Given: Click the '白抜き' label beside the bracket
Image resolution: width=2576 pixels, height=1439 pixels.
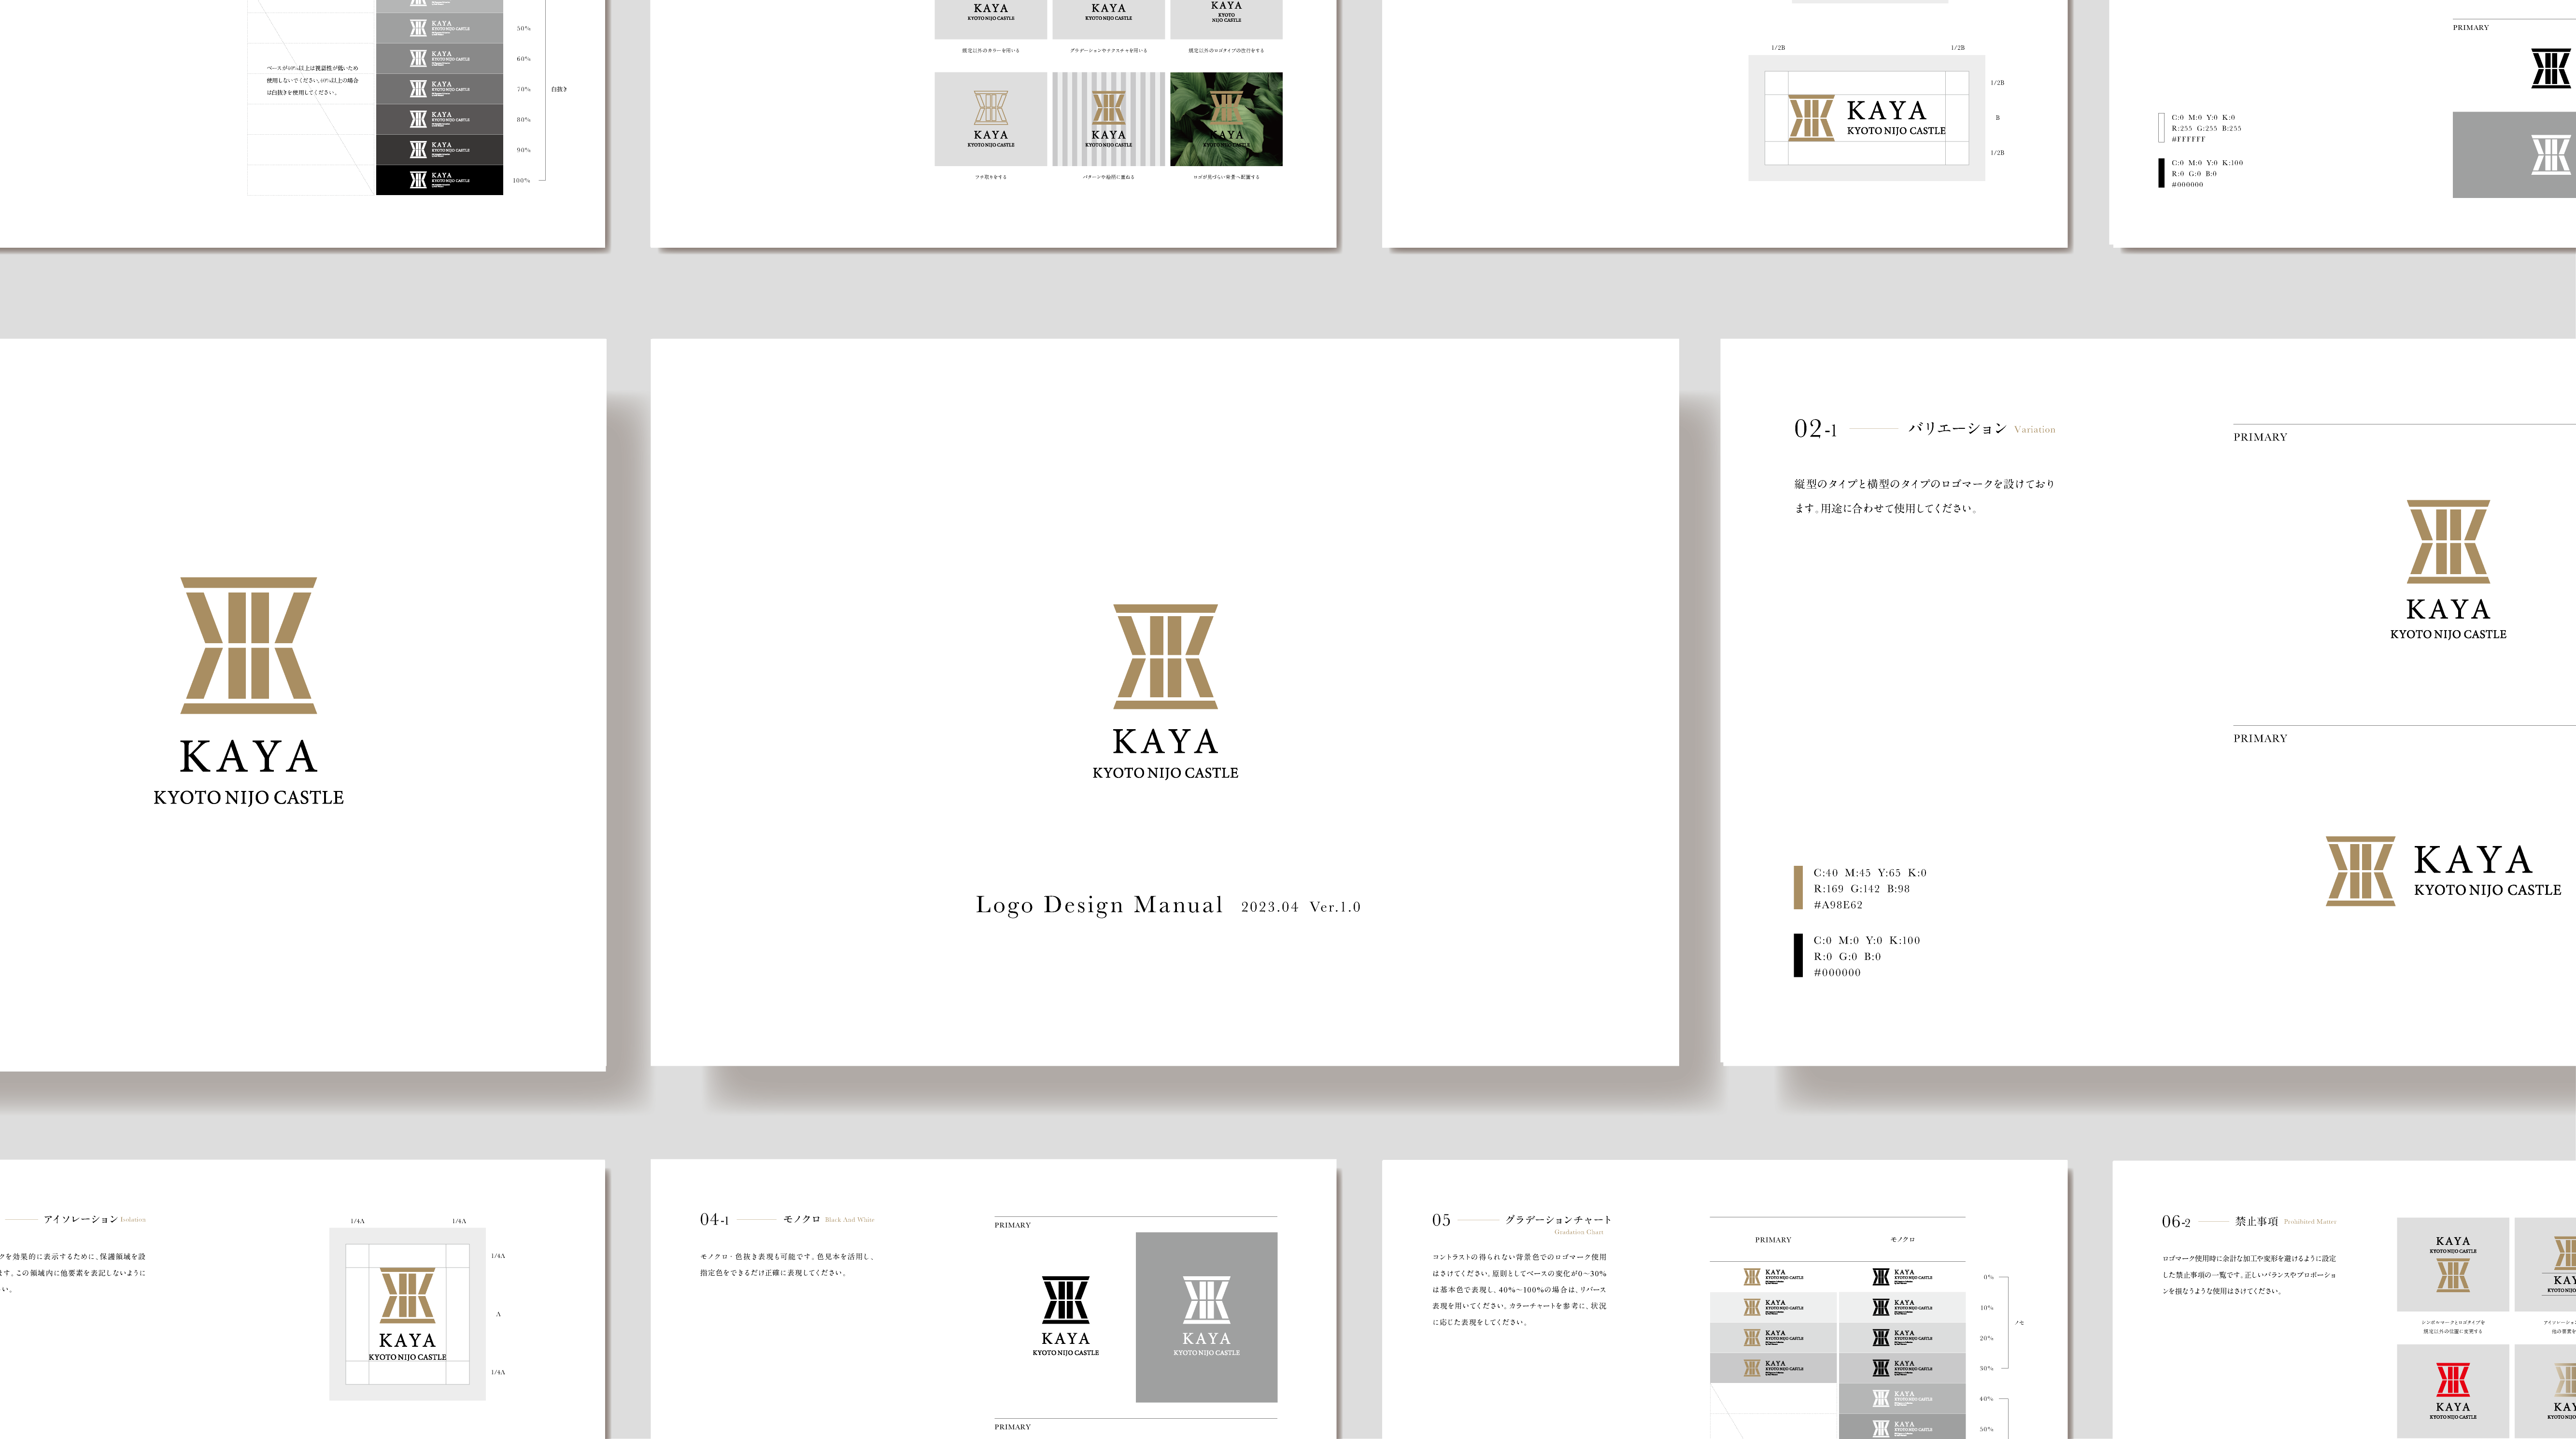Looking at the screenshot, I should (559, 89).
